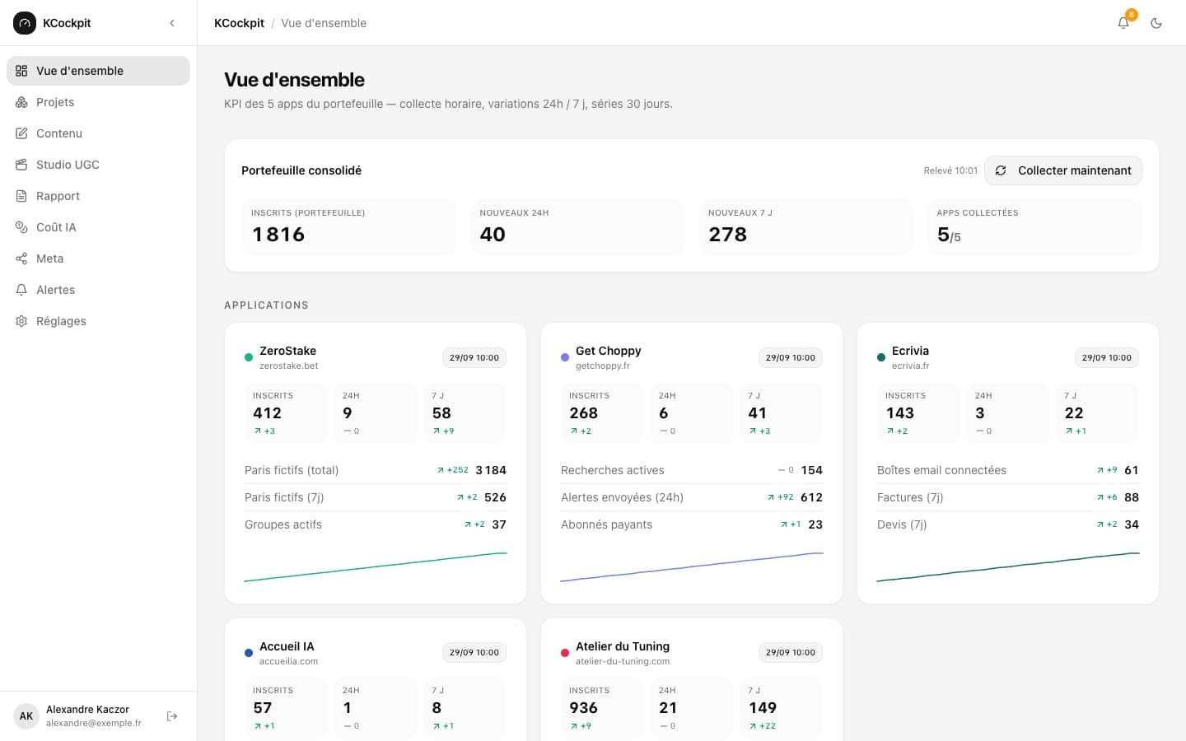1186x741 pixels.
Task: Click Ecrivia Inscrits value 143
Action: [x=900, y=413]
